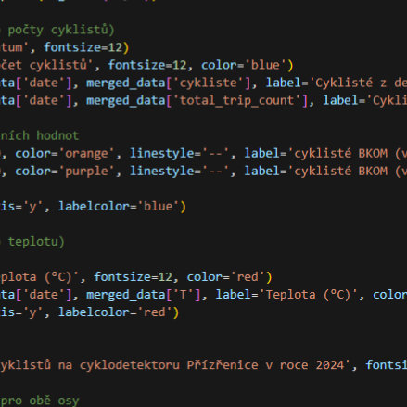Click linestyle='--' on the orange line
407x407 pixels.
(x=180, y=154)
